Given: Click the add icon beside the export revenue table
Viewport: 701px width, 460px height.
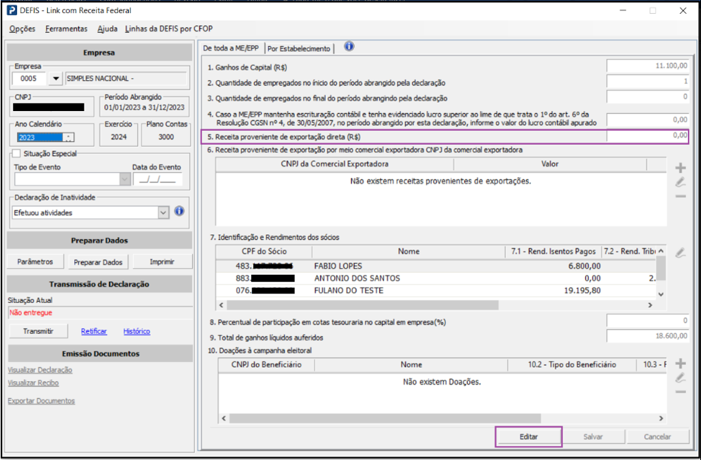Looking at the screenshot, I should tap(680, 168).
